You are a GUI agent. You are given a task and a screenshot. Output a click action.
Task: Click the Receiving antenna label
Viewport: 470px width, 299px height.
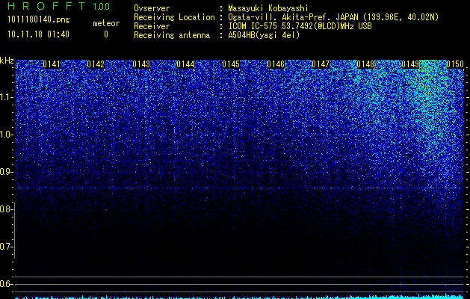click(172, 35)
